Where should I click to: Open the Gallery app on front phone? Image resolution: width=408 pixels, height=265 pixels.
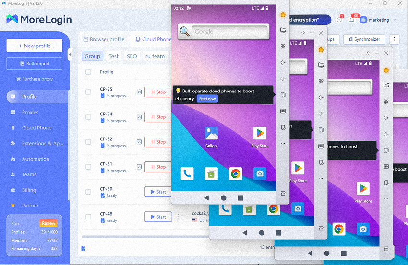[211, 134]
